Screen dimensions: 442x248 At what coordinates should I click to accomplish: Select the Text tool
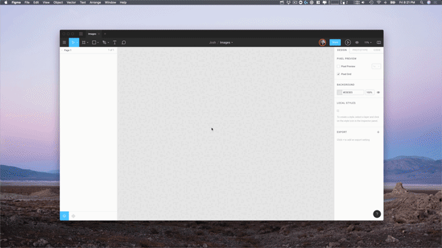[115, 43]
